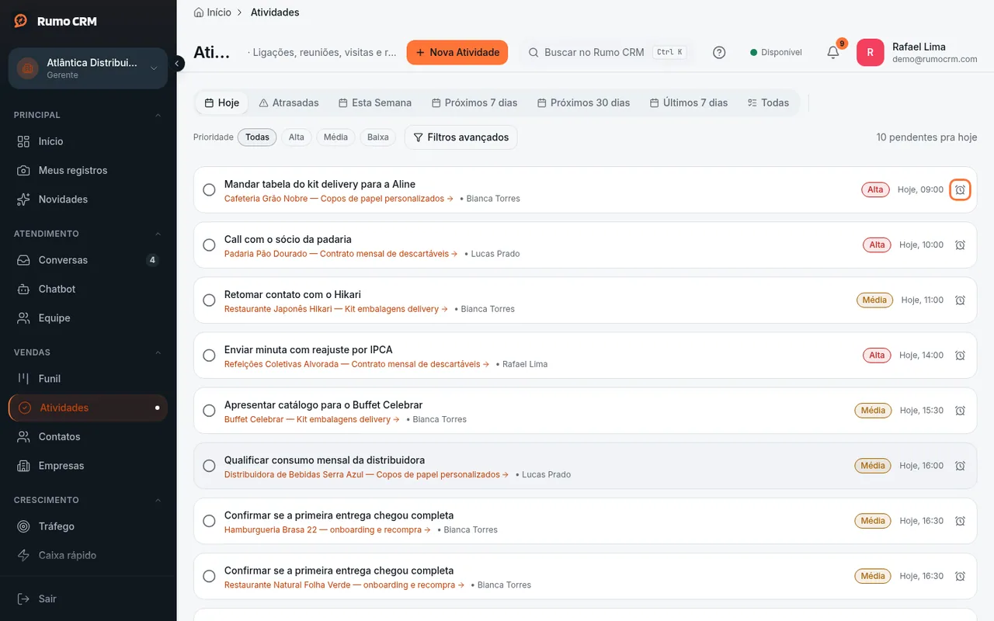Switch to the Atrasadas tab
This screenshot has height=621, width=994.
(x=289, y=102)
